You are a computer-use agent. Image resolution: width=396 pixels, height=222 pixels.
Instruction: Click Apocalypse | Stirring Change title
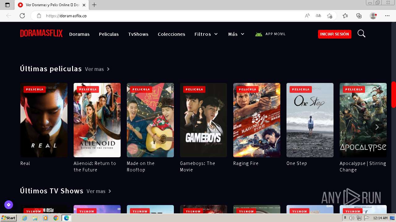pyautogui.click(x=363, y=166)
